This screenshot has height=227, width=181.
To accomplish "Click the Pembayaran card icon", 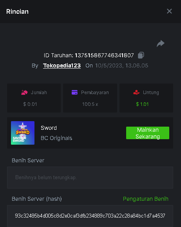I will 75,93.
